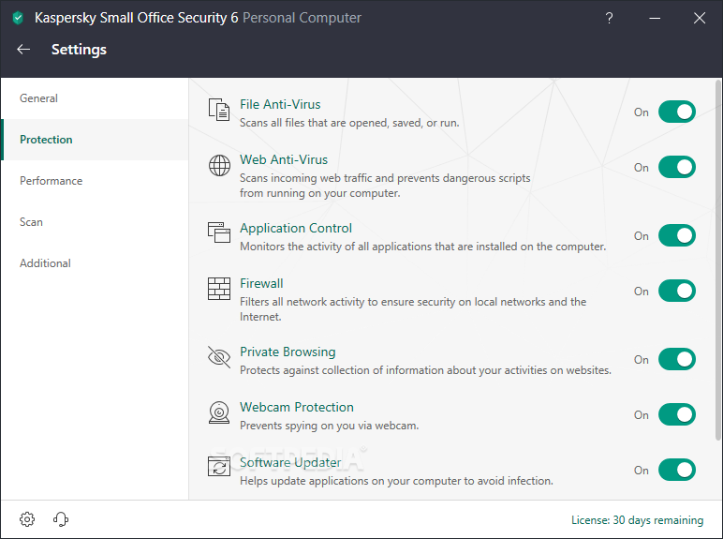This screenshot has width=723, height=539.
Task: Click the Settings page title
Action: coord(79,50)
